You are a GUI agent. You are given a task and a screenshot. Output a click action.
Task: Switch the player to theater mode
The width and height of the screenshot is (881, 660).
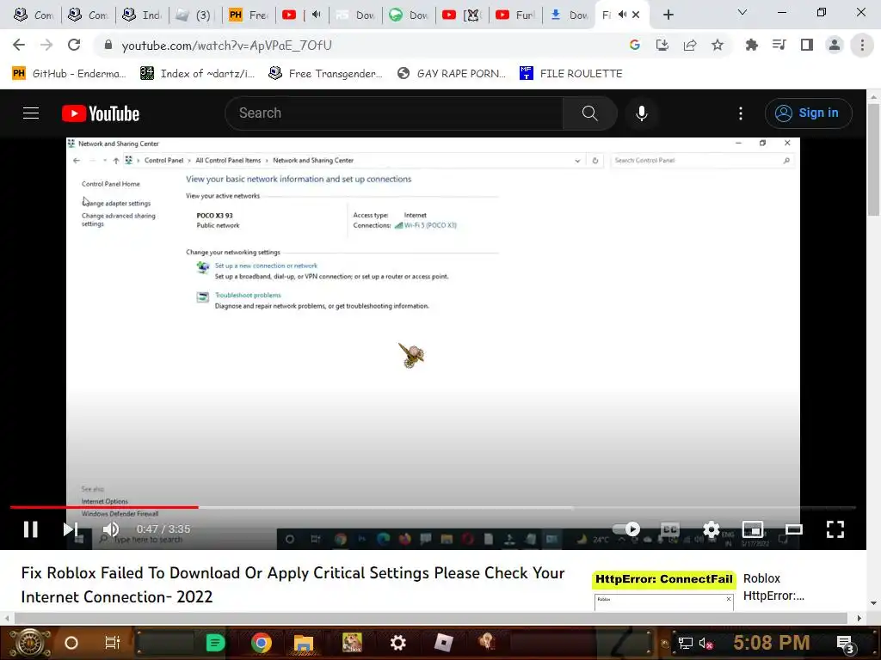tap(794, 529)
